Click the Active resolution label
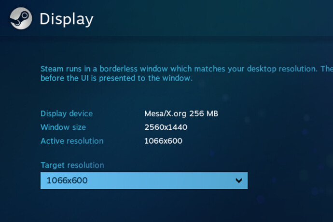This screenshot has width=333, height=222. tap(72, 141)
